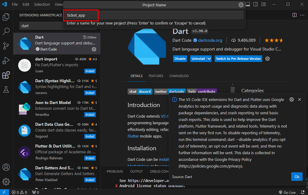Open the DEBUG CONSOLE panel tab
Screen dimensions: 308x195
[159, 171]
